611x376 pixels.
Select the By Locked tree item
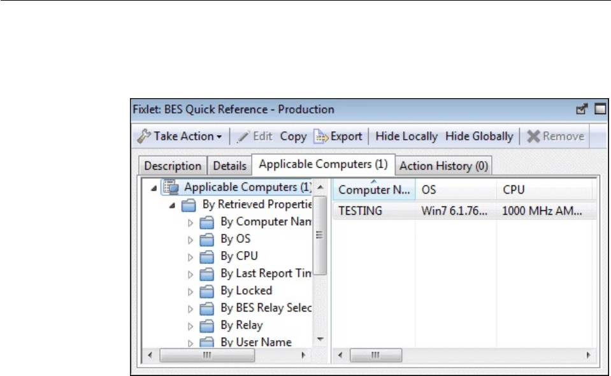[x=246, y=291]
